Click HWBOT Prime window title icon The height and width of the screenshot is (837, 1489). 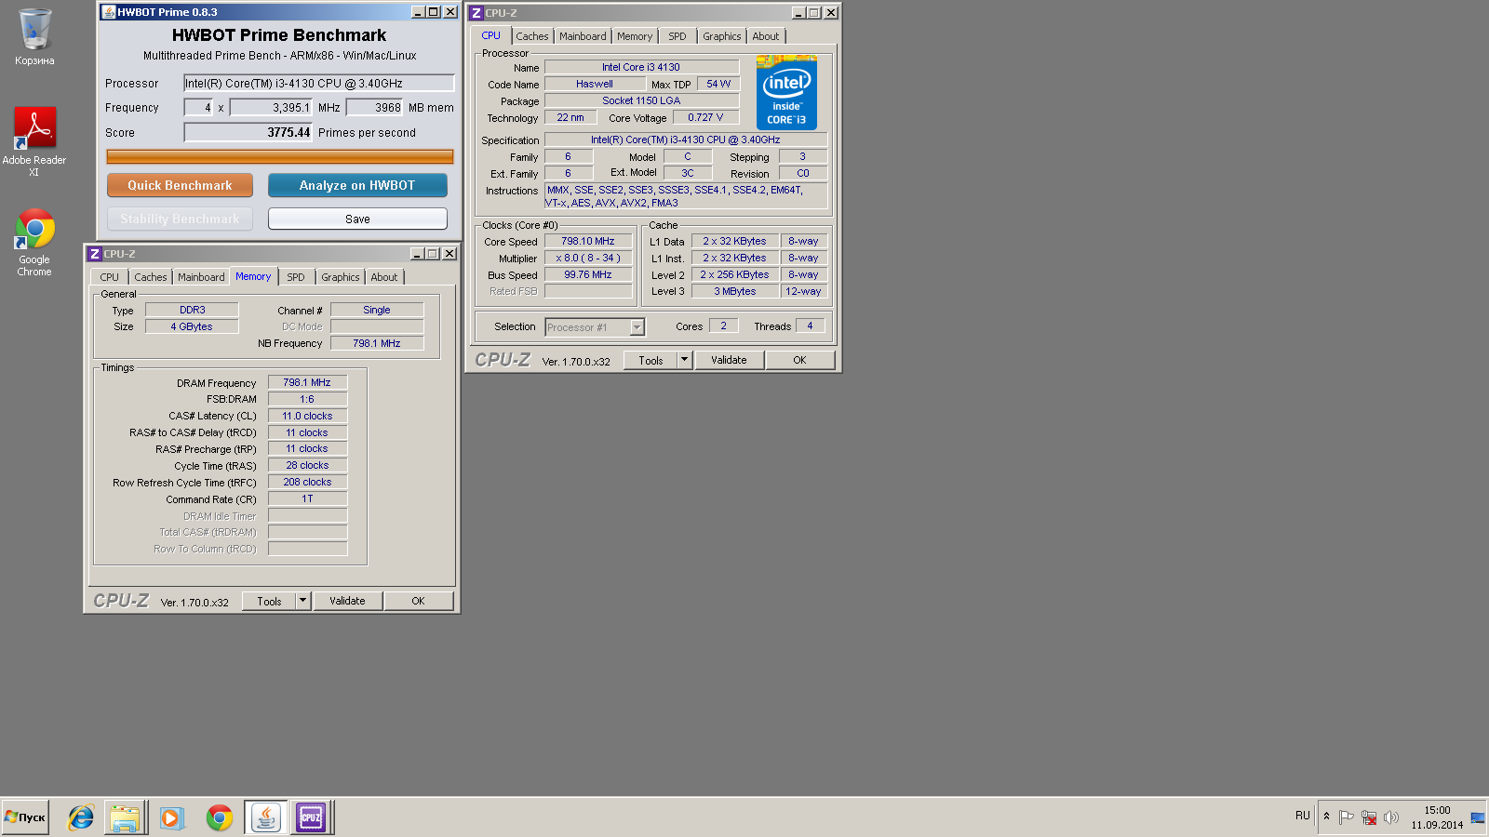click(109, 12)
